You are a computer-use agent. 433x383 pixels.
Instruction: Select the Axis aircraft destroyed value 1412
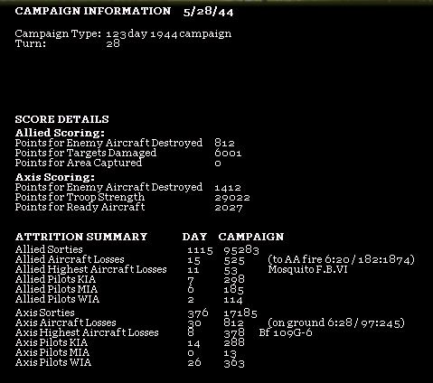point(228,188)
